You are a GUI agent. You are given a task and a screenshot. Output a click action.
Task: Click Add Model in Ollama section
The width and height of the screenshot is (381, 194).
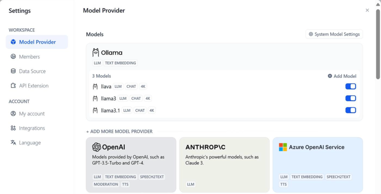[342, 76]
